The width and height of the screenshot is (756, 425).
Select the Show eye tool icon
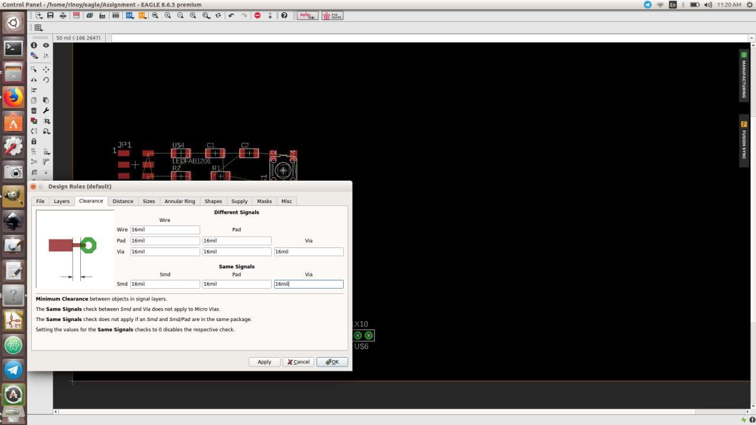(x=46, y=45)
